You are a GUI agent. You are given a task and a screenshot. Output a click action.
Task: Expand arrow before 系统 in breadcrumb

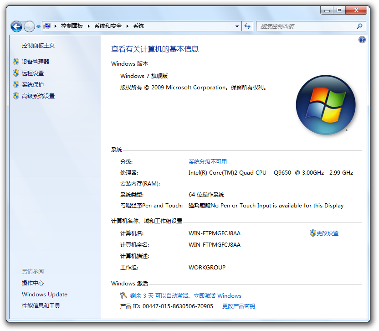coord(128,26)
